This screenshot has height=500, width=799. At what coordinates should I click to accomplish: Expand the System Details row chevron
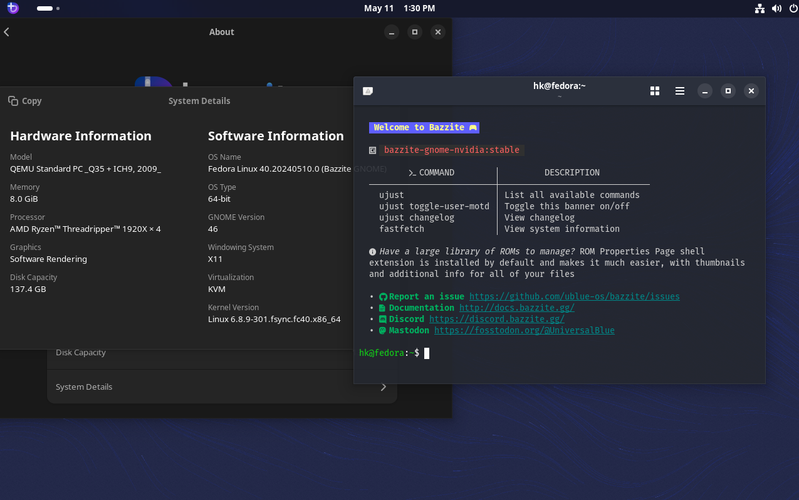click(x=384, y=387)
